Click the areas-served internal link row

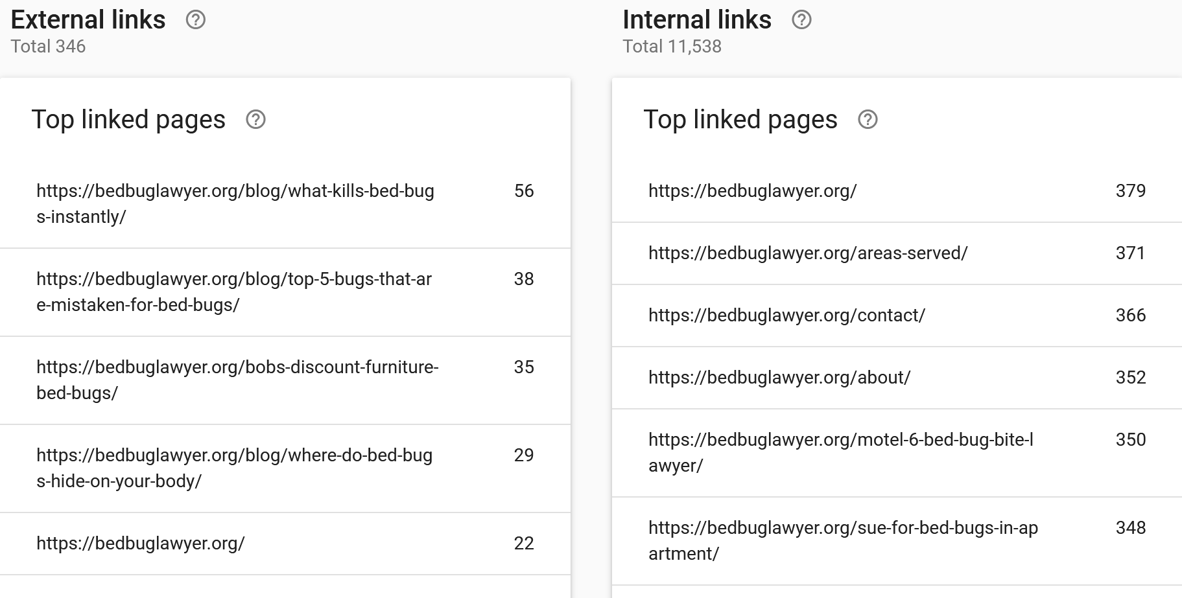coord(897,253)
